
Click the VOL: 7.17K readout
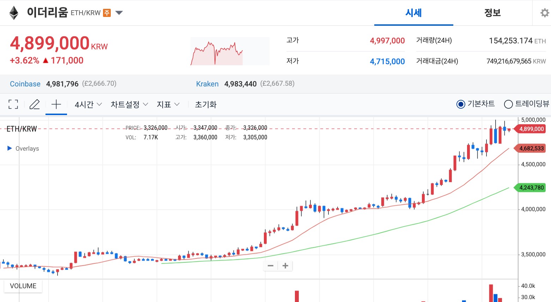[142, 138]
